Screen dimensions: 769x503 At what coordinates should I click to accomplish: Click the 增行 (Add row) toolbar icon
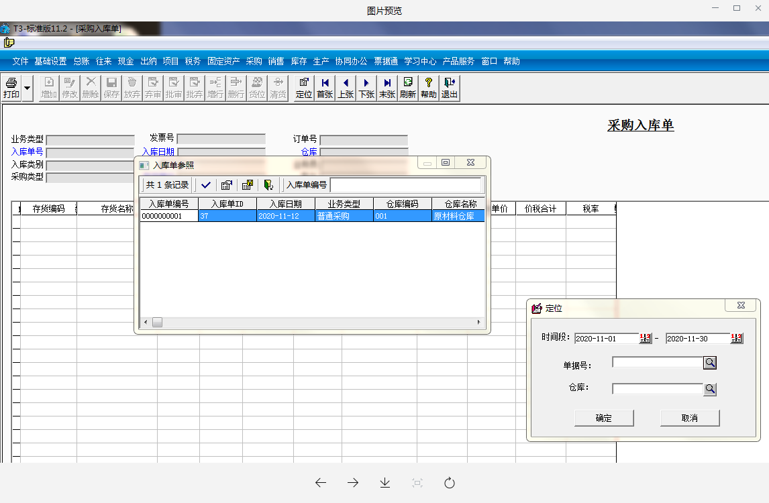pos(215,89)
